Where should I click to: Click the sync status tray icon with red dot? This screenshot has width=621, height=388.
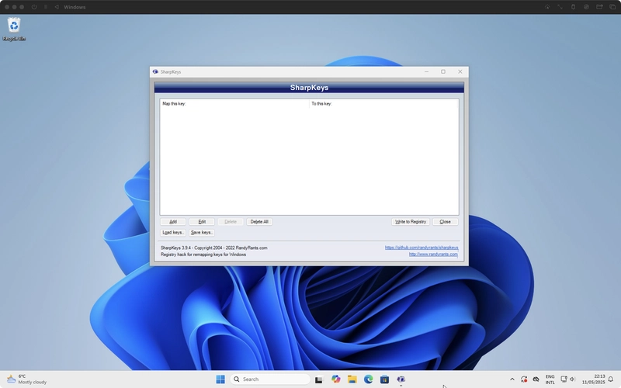coord(524,379)
